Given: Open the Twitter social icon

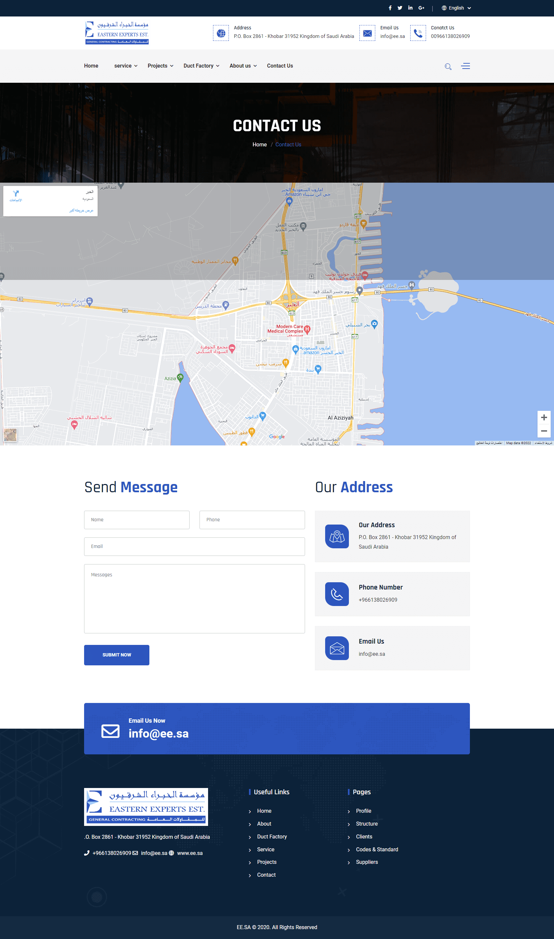Looking at the screenshot, I should click(x=400, y=8).
